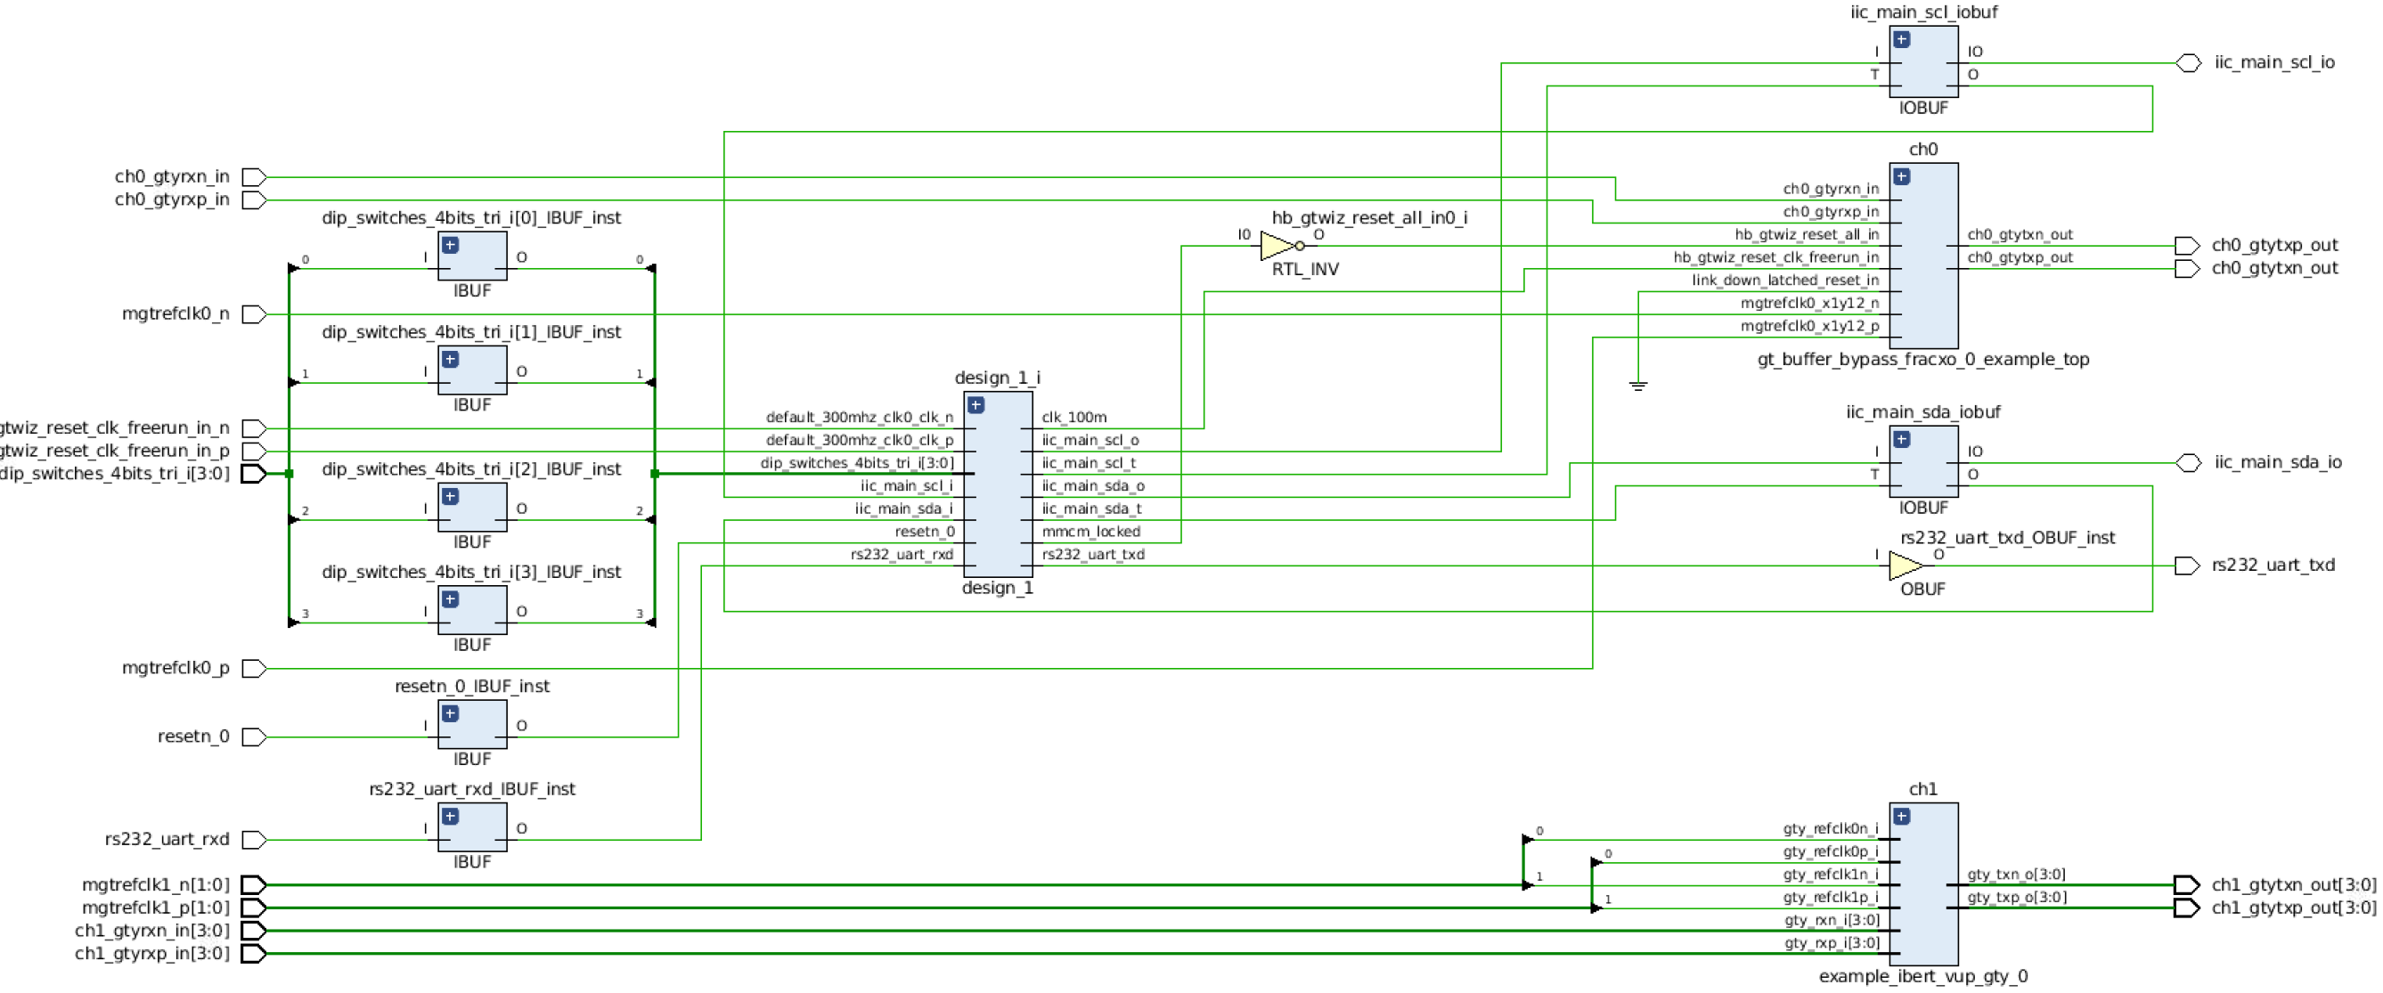Click the gty_txn_o[3:0] pin on ch1
Screen dimensions: 2383x993
tap(2016, 875)
